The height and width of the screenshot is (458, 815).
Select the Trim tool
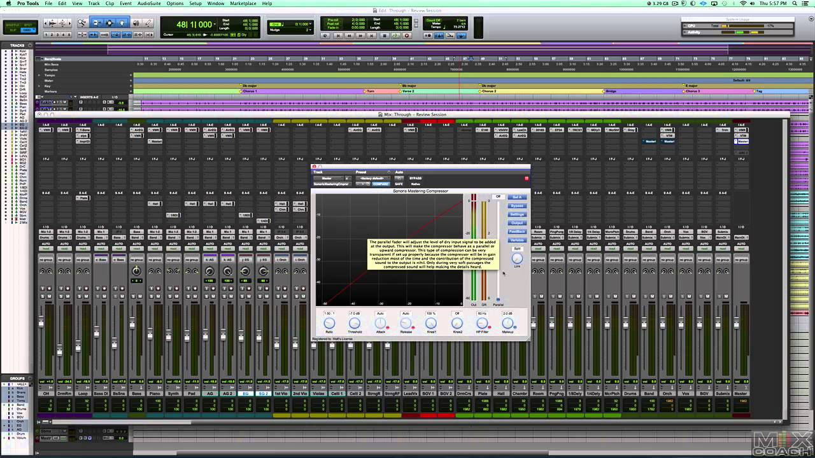point(97,23)
